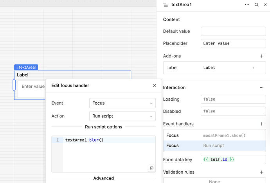Viewport: 270px width, 183px height.
Task: Search properties with the magnifier icon
Action: click(x=256, y=5)
